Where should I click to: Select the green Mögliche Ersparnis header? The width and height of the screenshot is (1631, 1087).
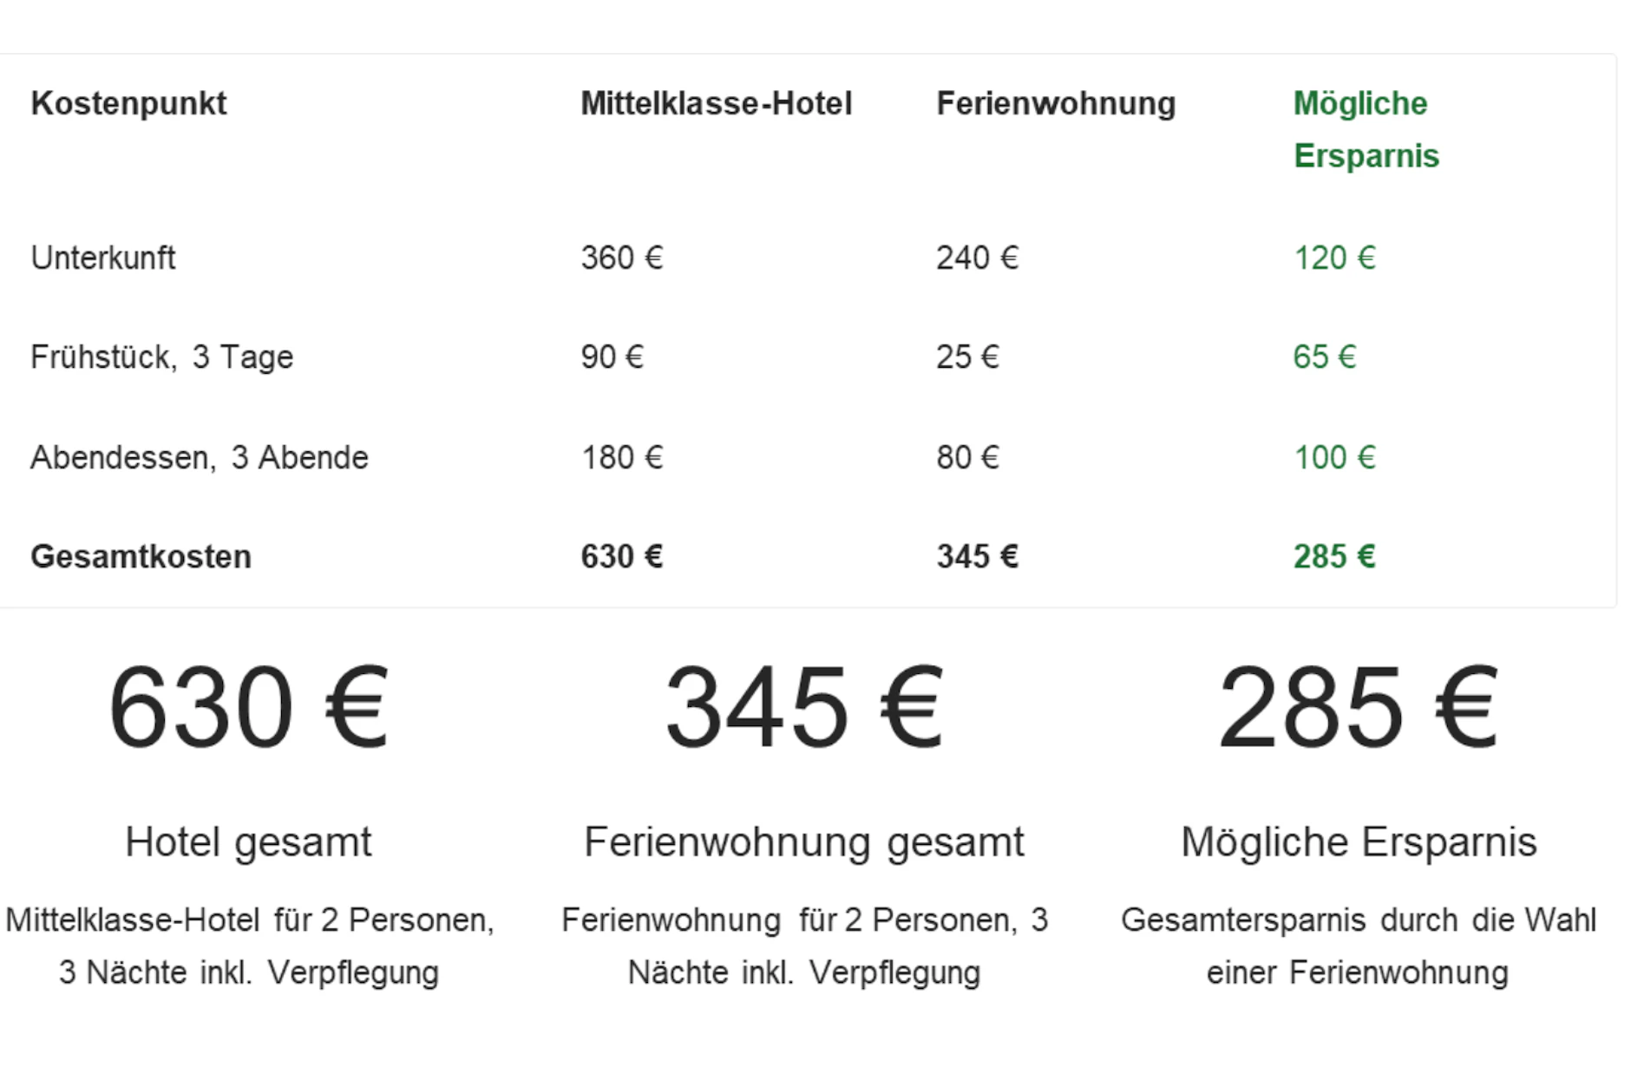tap(1366, 130)
